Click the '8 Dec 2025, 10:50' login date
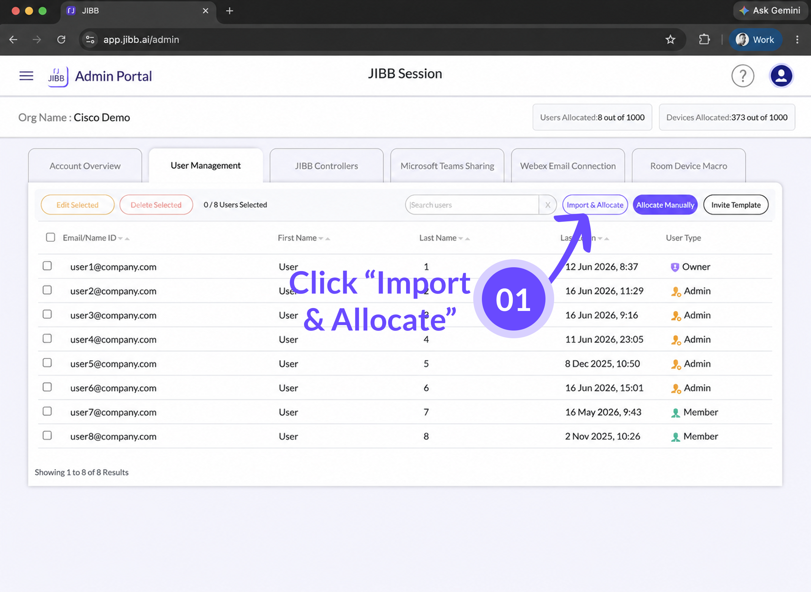Screen dimensions: 811x592 [602, 364]
